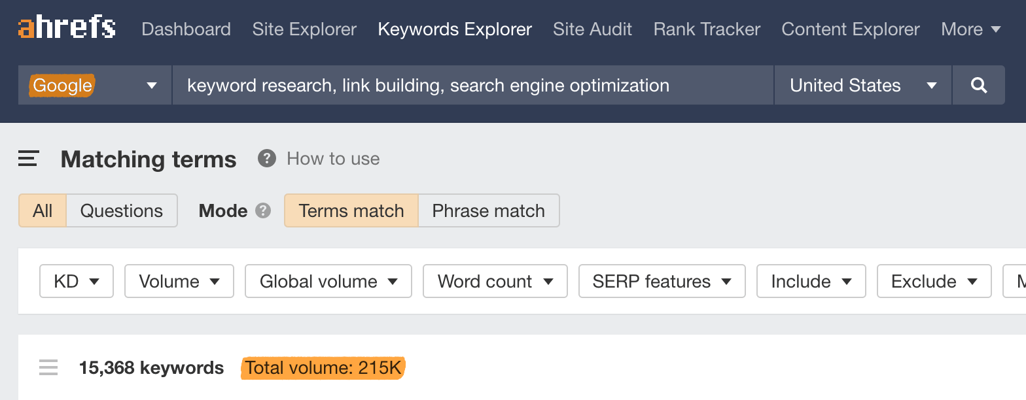
Task: Click the ahrefs logo
Action: 67,29
